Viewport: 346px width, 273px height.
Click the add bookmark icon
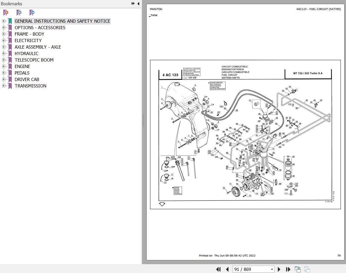[x=19, y=13]
